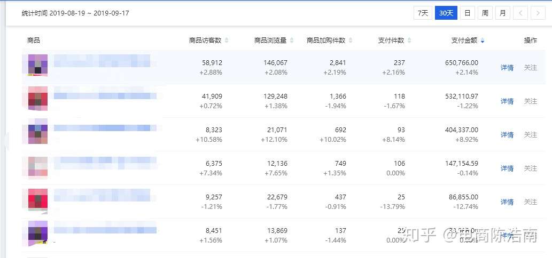Screen dimensions: 552x258
Task: Sort by 支付件数 column arrows
Action: [x=409, y=41]
